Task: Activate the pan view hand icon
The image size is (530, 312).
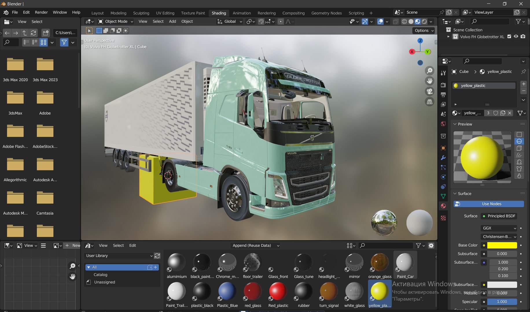Action: (x=430, y=81)
